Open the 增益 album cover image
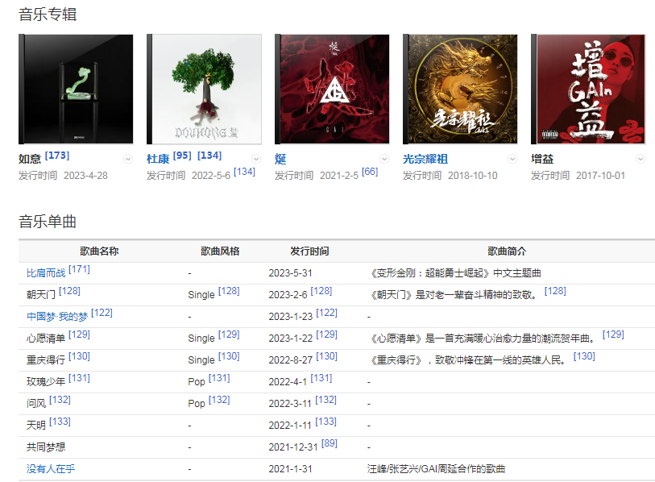 [588, 89]
